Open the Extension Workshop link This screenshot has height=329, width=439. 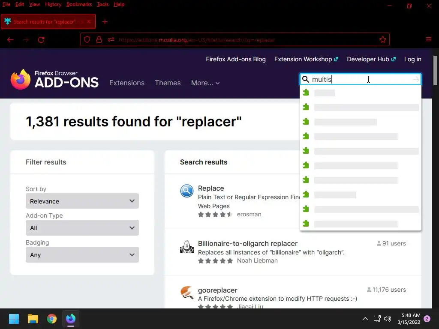coord(306,59)
